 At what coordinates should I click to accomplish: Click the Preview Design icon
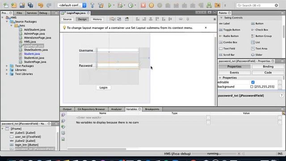(x=127, y=19)
